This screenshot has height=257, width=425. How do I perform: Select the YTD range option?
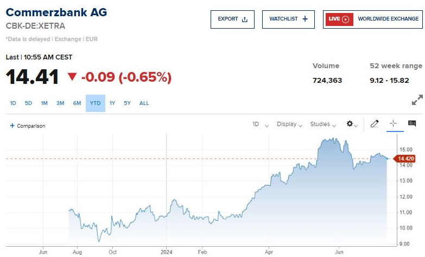(95, 103)
